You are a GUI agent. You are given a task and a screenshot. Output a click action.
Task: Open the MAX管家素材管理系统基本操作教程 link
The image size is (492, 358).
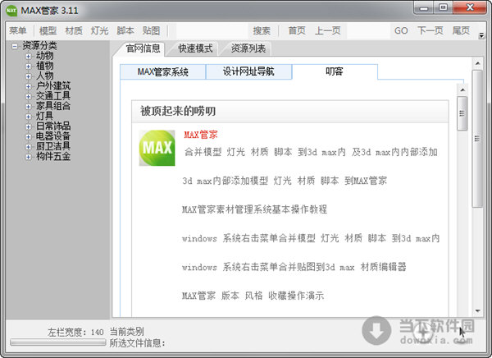[x=254, y=209]
